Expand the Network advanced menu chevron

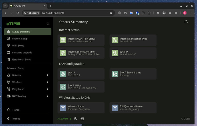[x=48, y=75]
